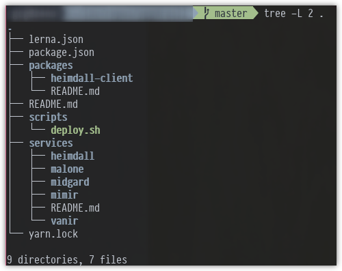This screenshot has height=271, width=342.
Task: Click the scripts directory
Action: pyautogui.click(x=48, y=117)
